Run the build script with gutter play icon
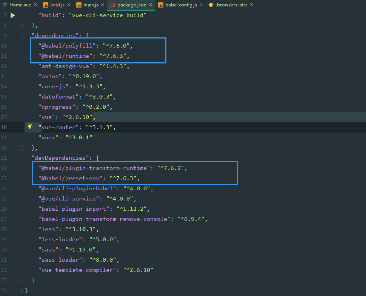 [13, 15]
